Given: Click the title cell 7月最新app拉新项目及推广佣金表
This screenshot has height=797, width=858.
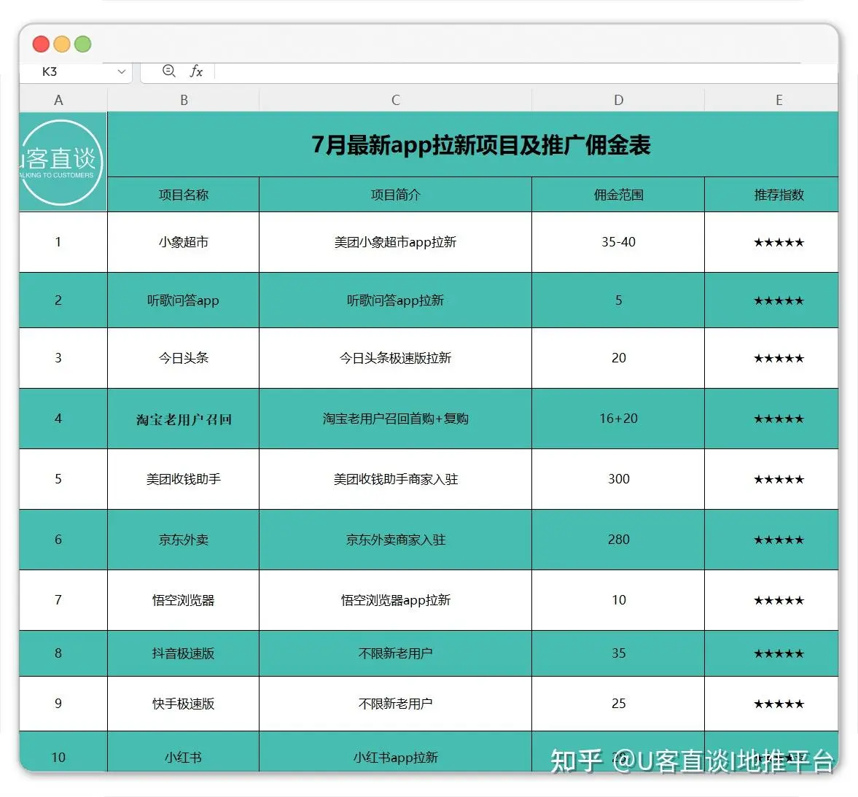Looking at the screenshot, I should (x=473, y=144).
